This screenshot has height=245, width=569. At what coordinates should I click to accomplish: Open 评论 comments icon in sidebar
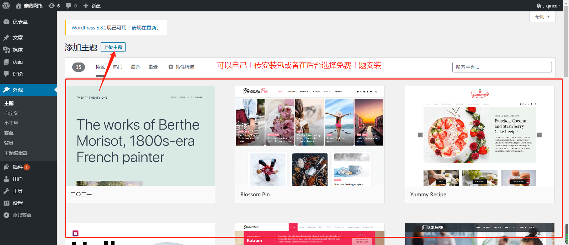click(6, 74)
